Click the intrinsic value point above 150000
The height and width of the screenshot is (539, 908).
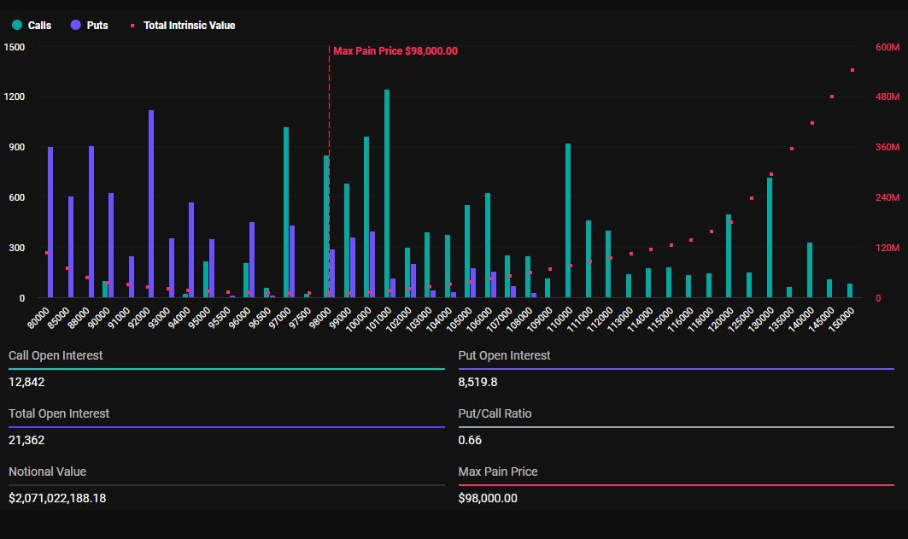pos(852,70)
